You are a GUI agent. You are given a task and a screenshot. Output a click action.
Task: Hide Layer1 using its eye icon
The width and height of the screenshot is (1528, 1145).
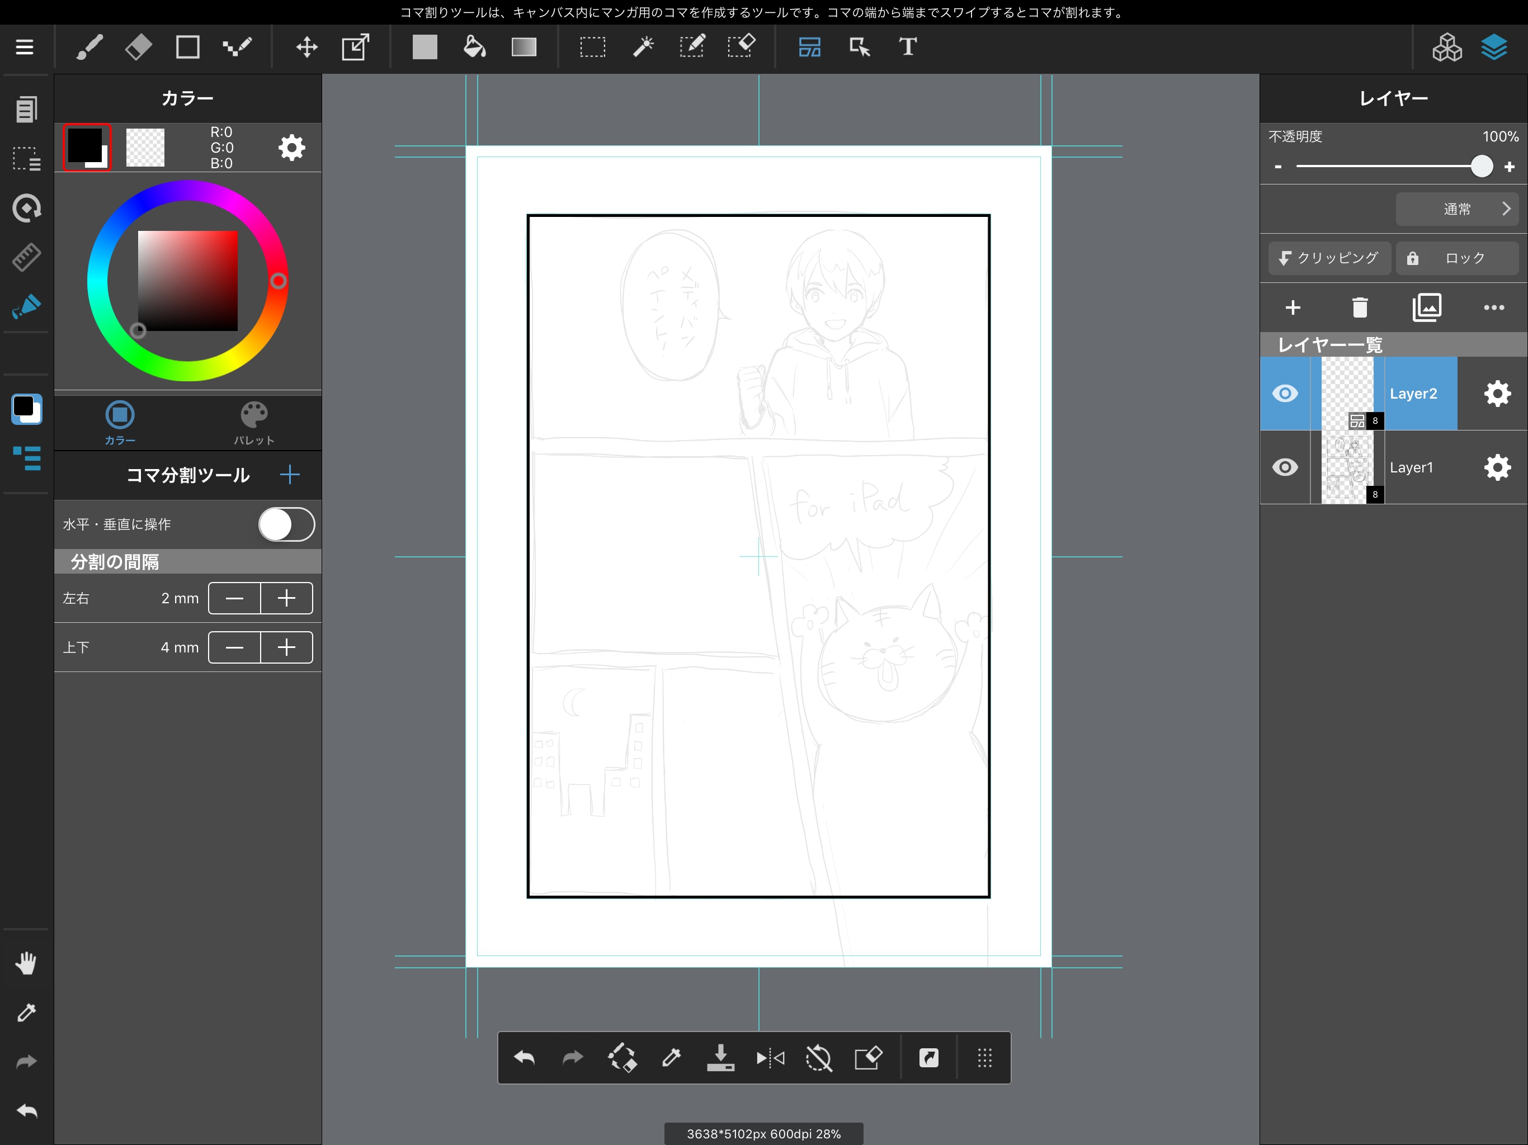point(1284,467)
